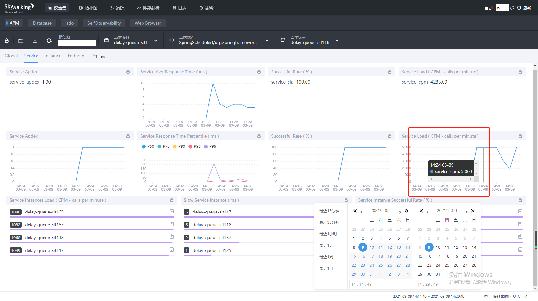Select the 最近1天 time range shortcut

pyautogui.click(x=326, y=246)
